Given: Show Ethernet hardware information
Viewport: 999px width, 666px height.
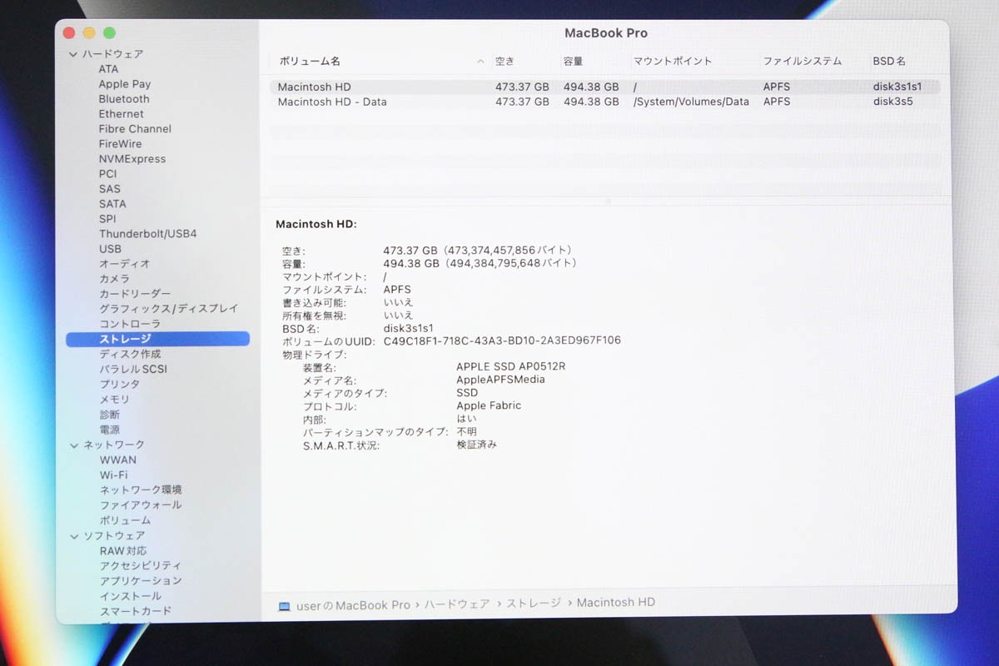Looking at the screenshot, I should point(121,114).
